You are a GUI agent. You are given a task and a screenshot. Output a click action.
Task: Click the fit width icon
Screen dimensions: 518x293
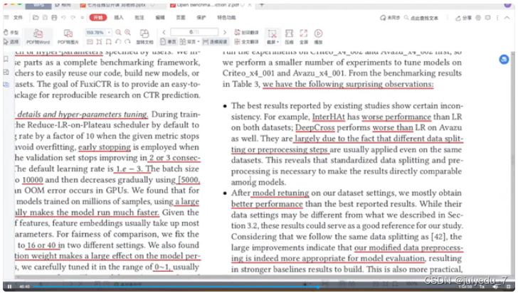pos(108,42)
